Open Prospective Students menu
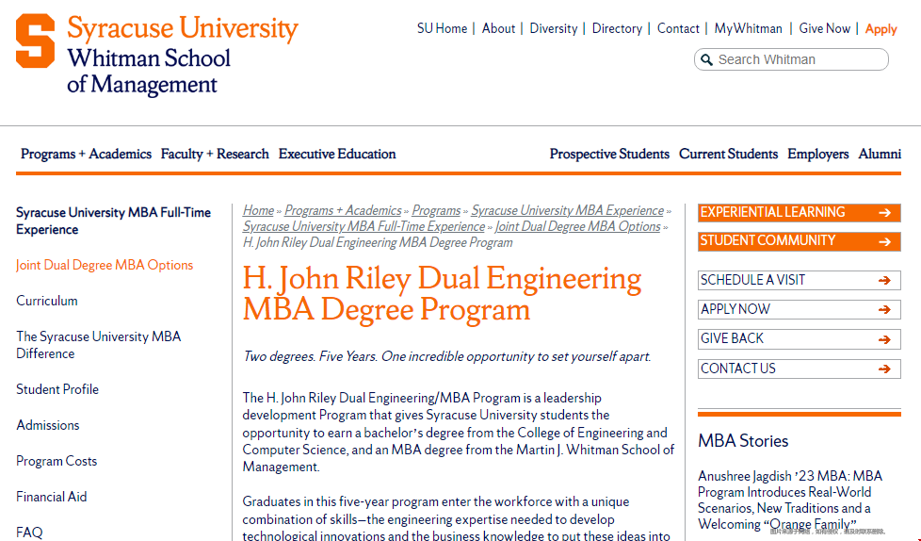Screen dimensions: 921x541 point(609,154)
